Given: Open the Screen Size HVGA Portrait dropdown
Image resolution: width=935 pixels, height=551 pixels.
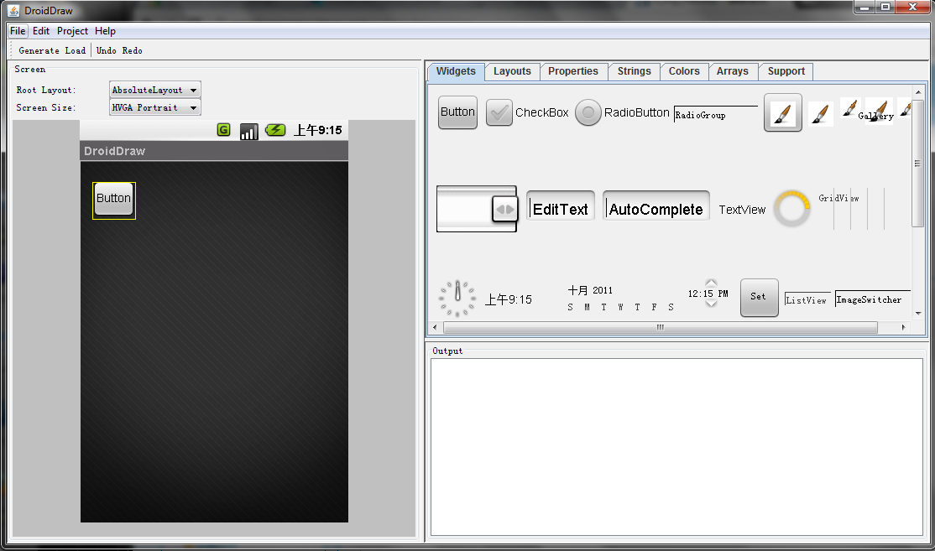Looking at the screenshot, I should [x=155, y=108].
